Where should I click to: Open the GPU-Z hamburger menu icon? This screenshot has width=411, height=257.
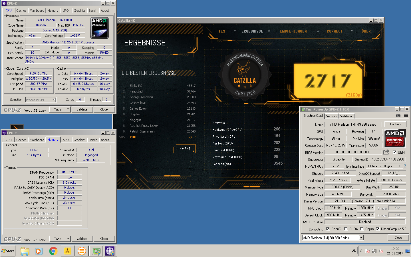(x=406, y=116)
